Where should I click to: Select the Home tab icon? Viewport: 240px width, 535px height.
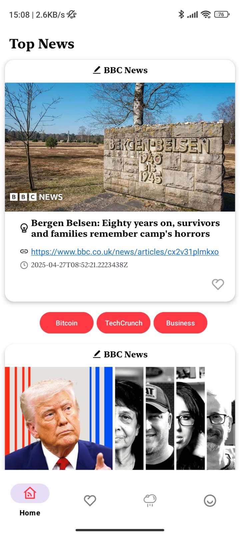tap(30, 493)
